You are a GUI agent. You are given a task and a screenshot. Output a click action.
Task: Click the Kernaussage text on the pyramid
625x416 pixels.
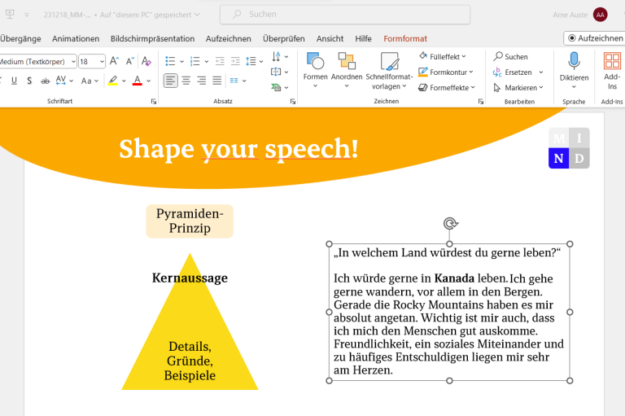(x=190, y=278)
